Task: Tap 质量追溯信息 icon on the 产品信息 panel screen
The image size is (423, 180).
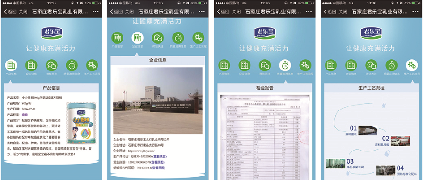Action: 72,65
